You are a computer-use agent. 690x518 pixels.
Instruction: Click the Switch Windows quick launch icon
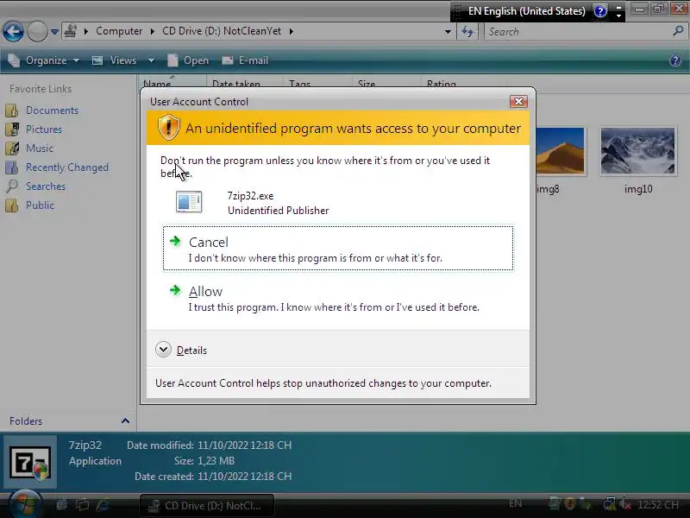pyautogui.click(x=82, y=505)
